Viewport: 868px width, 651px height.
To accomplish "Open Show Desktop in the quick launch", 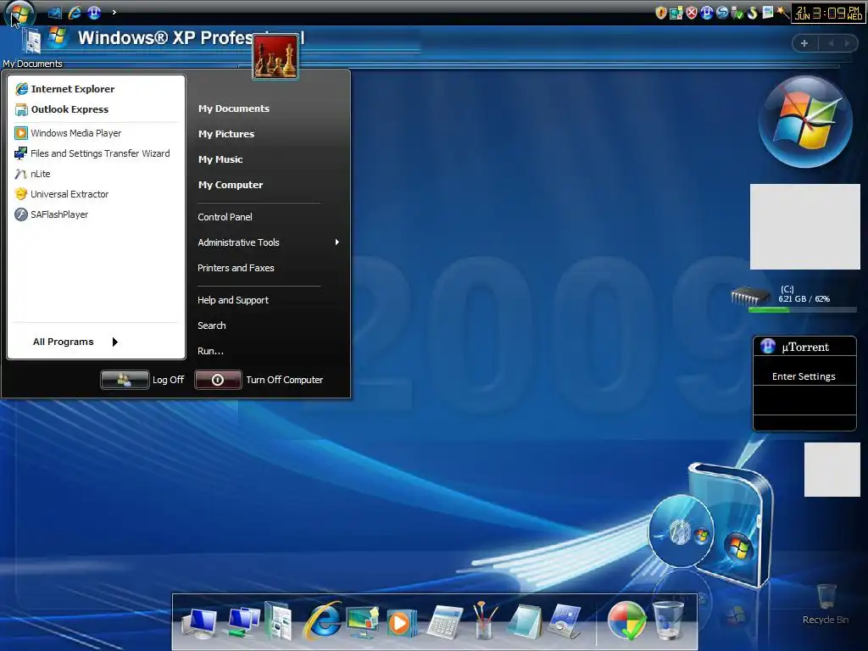I will (54, 12).
